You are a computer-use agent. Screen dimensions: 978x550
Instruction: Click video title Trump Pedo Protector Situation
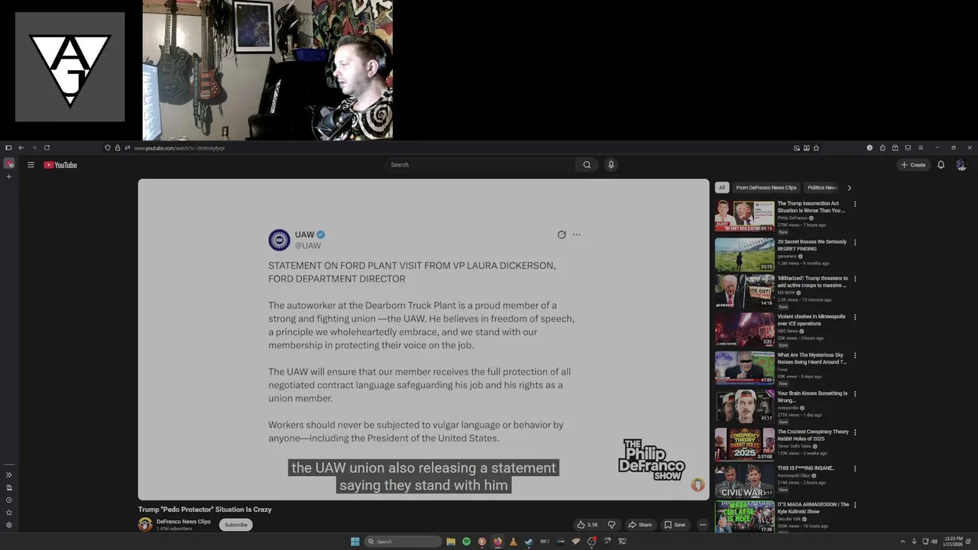click(205, 510)
